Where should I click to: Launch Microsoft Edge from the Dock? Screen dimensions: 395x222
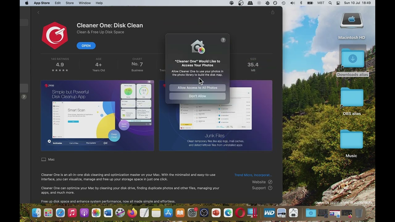tap(228, 213)
